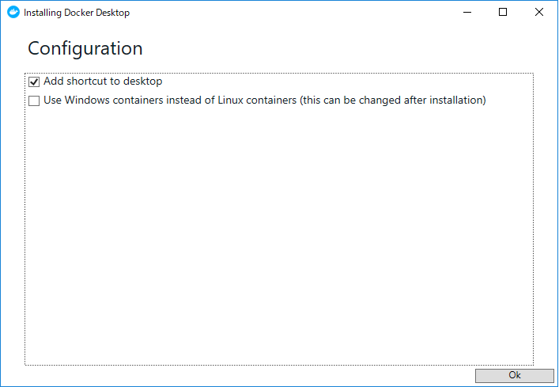Click the blank area inside the options panel
559x387 pixels.
[x=279, y=235]
